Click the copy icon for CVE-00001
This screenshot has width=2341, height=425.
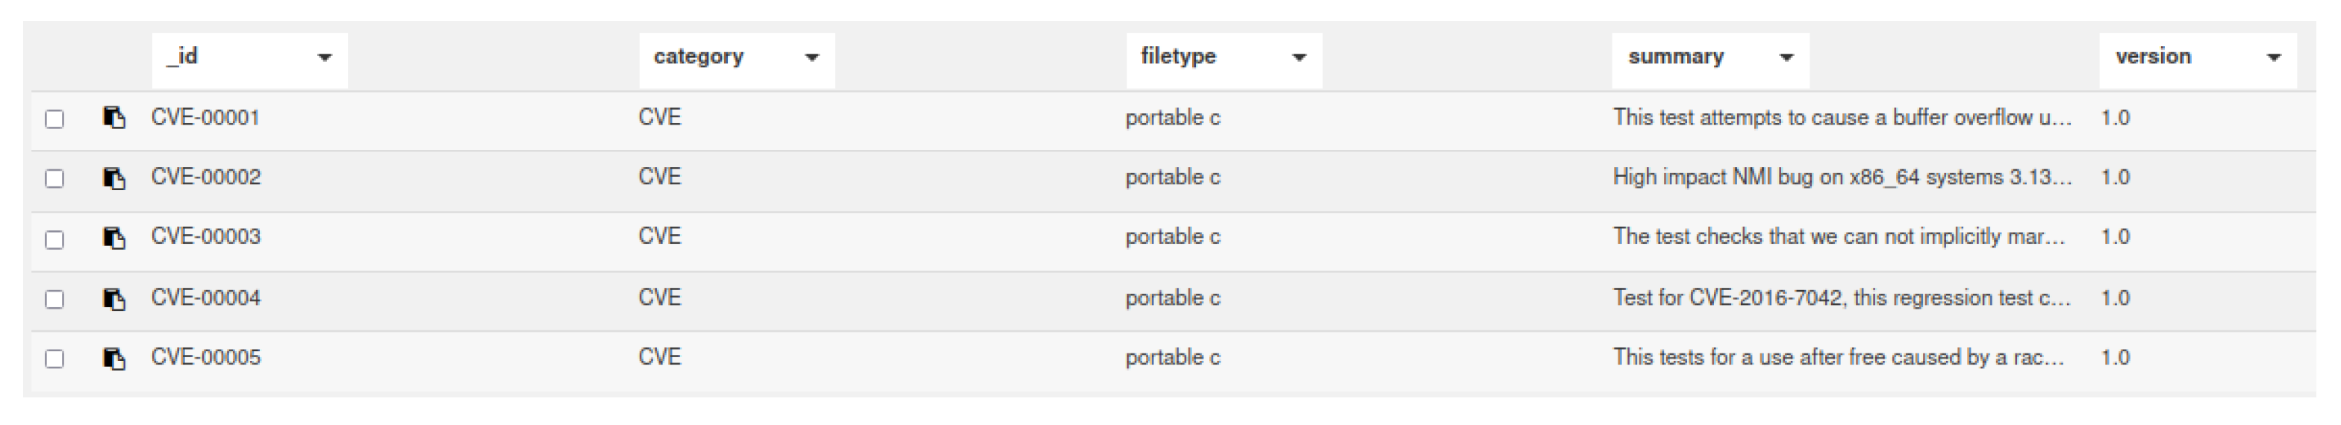point(113,118)
